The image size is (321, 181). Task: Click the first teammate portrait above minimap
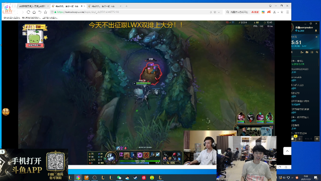click(x=241, y=117)
